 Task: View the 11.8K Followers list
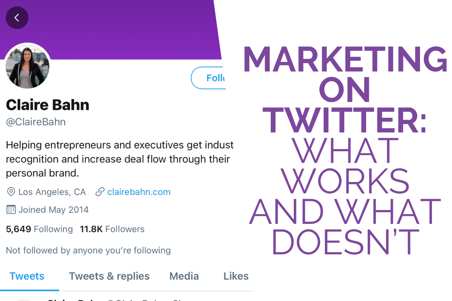tap(112, 229)
